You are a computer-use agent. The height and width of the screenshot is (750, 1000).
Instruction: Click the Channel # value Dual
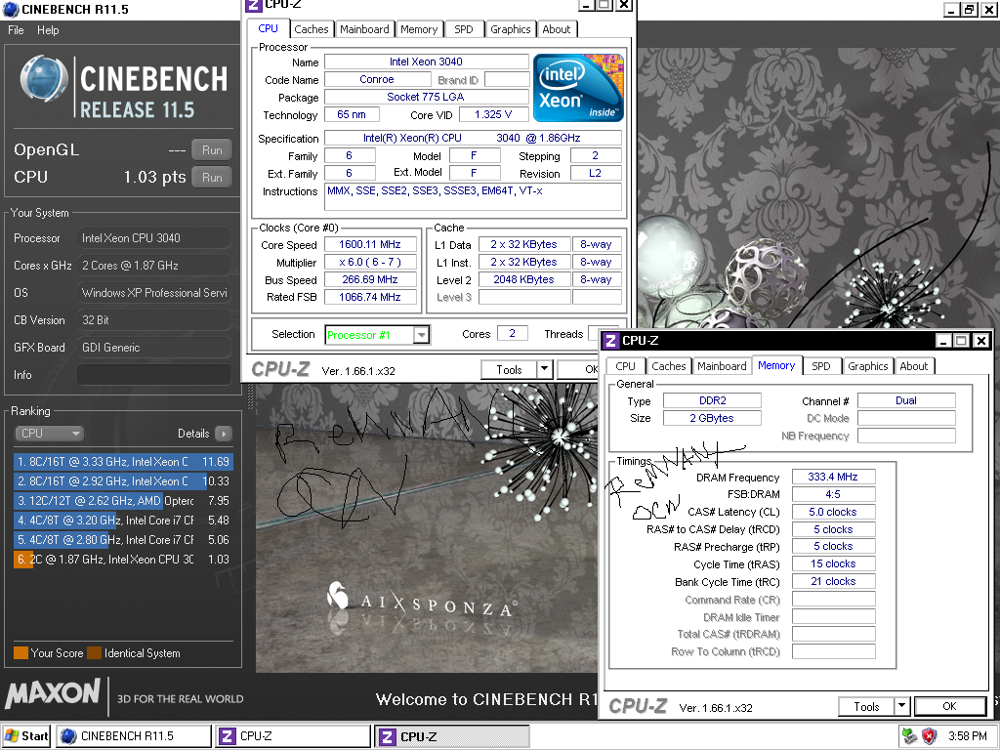[906, 400]
